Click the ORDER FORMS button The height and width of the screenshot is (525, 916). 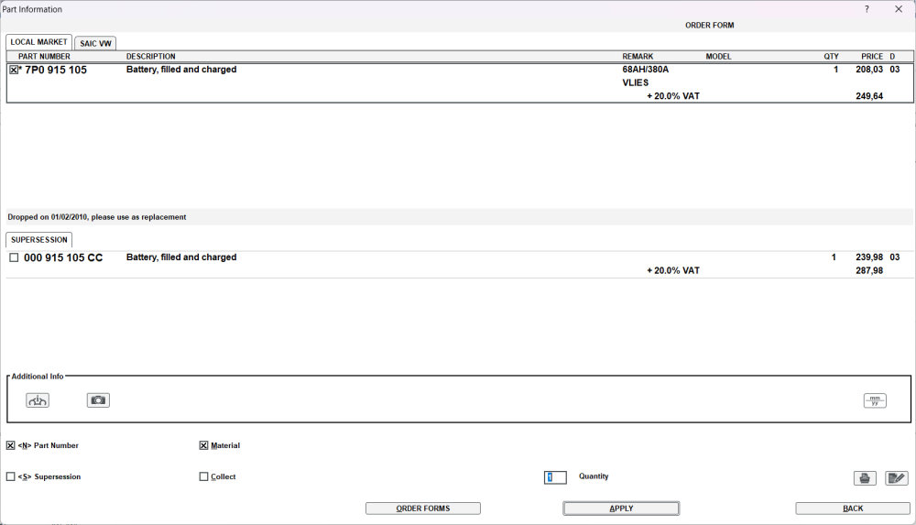[x=423, y=509]
